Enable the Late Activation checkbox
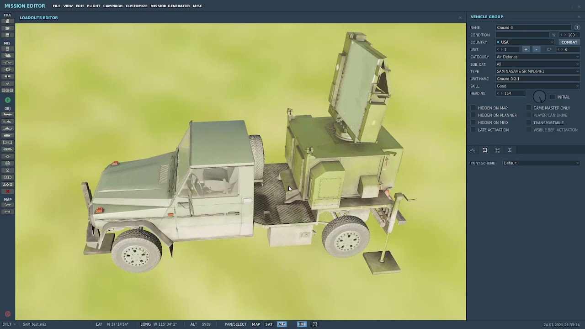Viewport: 585px width, 329px height. click(473, 130)
